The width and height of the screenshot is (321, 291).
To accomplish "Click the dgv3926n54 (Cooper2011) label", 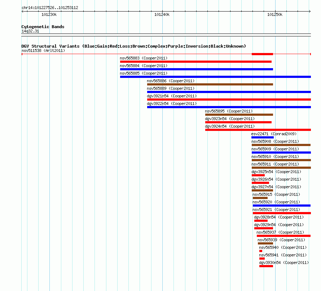I will point(276,179).
